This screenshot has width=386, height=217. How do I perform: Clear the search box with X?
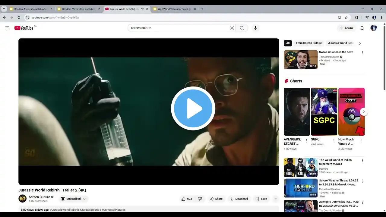coord(232,28)
